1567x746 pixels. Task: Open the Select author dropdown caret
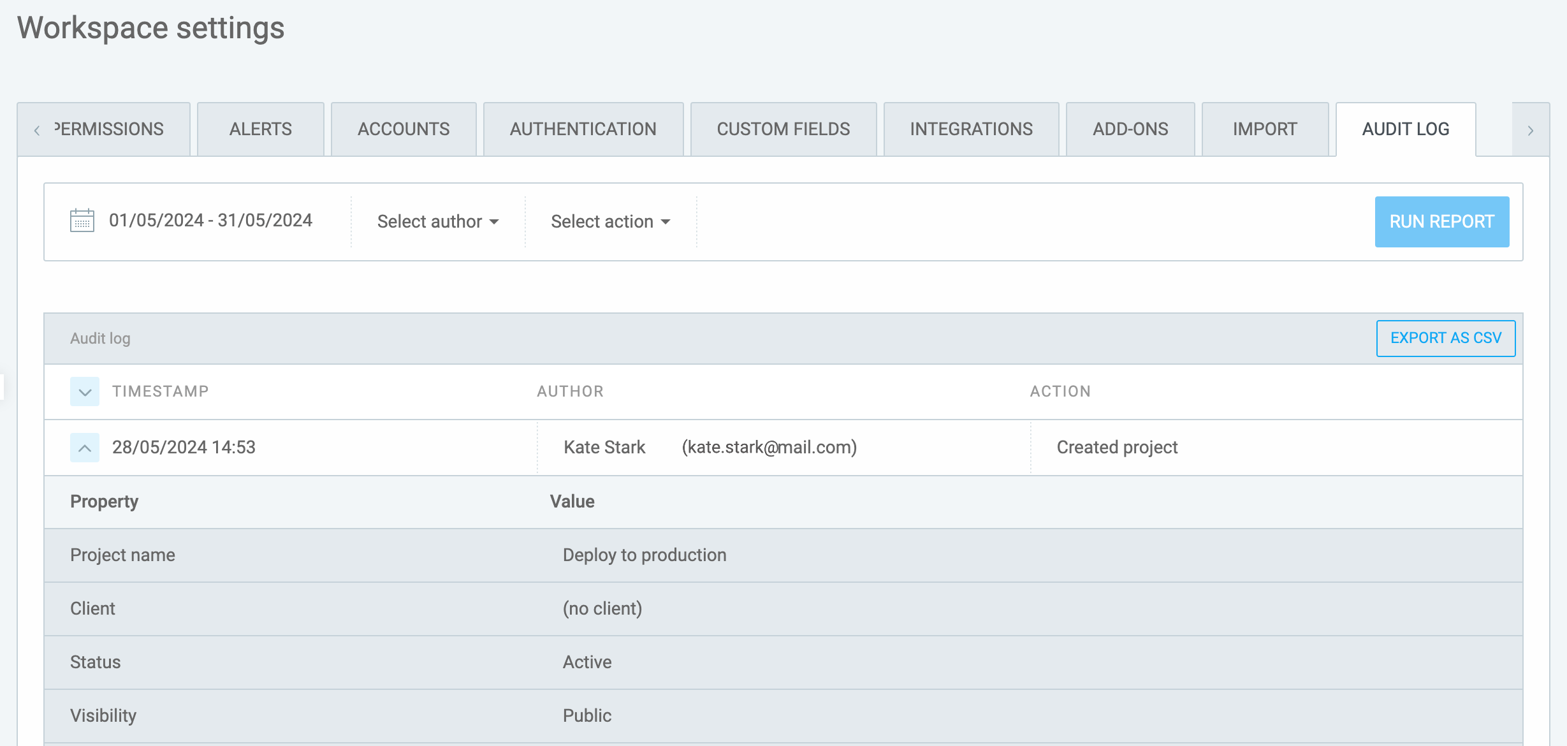tap(496, 222)
